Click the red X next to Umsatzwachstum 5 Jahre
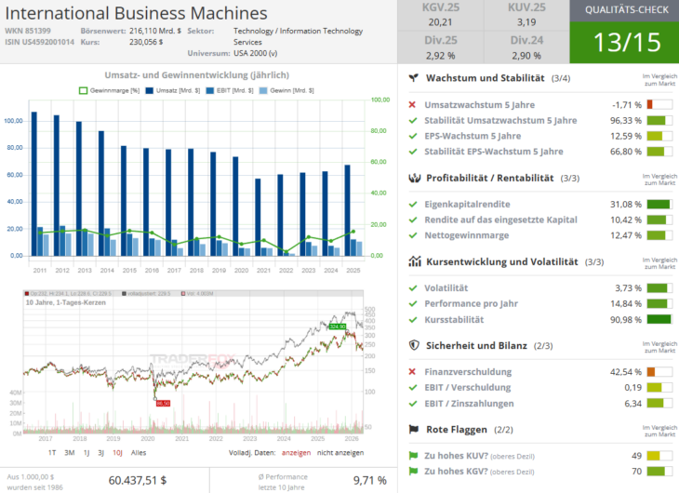 412,105
